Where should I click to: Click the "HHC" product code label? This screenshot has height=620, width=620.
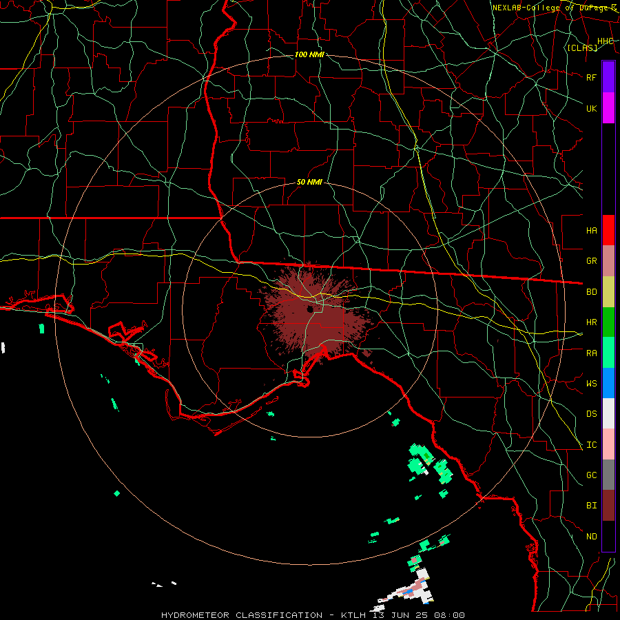coord(606,41)
